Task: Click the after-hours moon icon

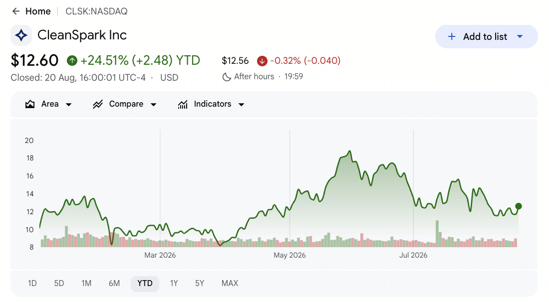Action: pos(227,77)
